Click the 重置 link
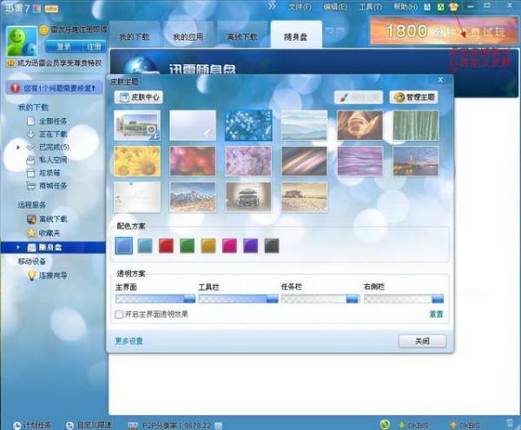521x430 pixels. coord(436,314)
